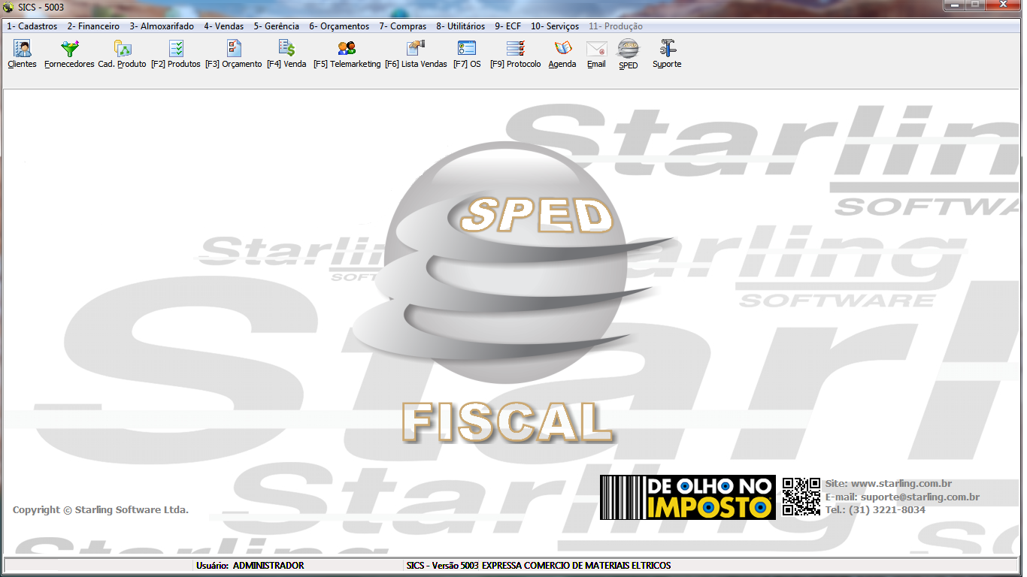Click the suporte@starling.com.br email text

920,497
